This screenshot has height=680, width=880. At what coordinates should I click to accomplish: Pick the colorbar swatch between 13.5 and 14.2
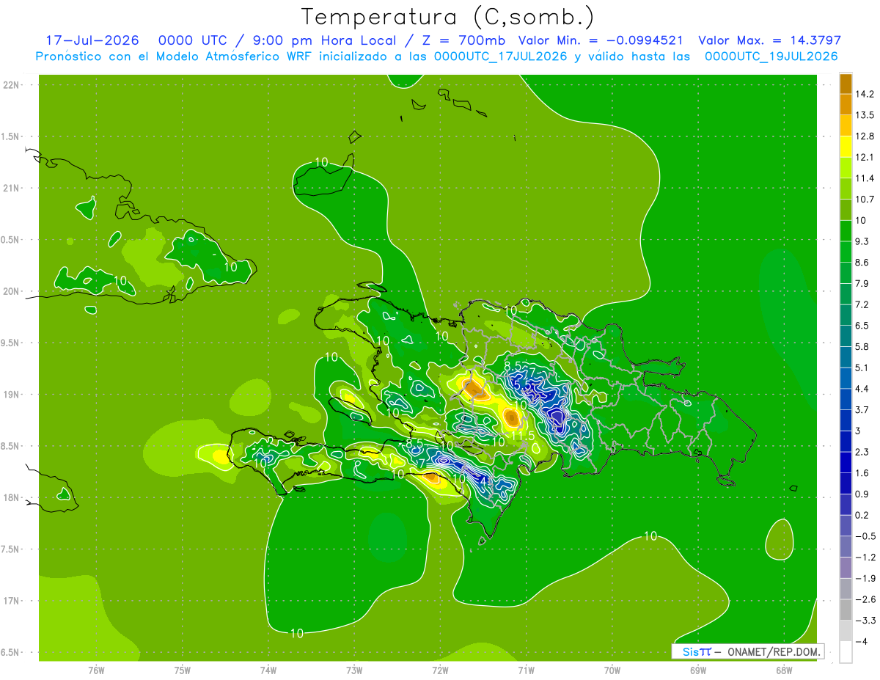pyautogui.click(x=846, y=104)
